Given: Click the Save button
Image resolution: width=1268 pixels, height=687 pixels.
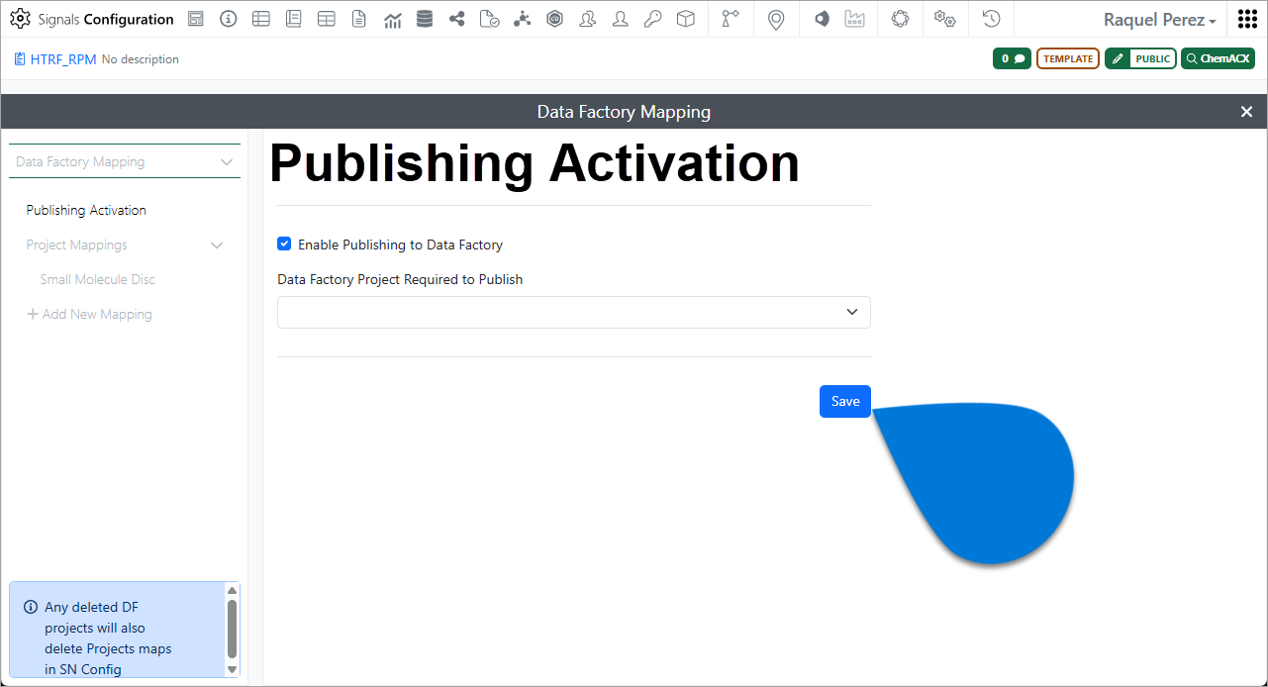Looking at the screenshot, I should click(845, 401).
